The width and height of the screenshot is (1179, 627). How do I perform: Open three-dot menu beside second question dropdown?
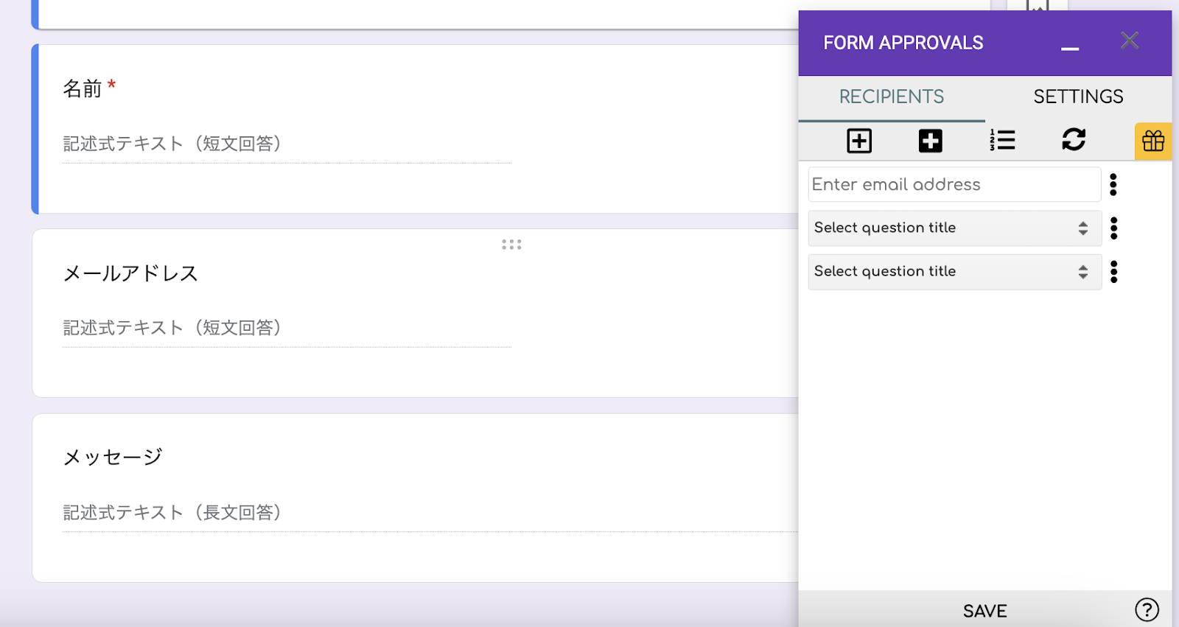1113,272
